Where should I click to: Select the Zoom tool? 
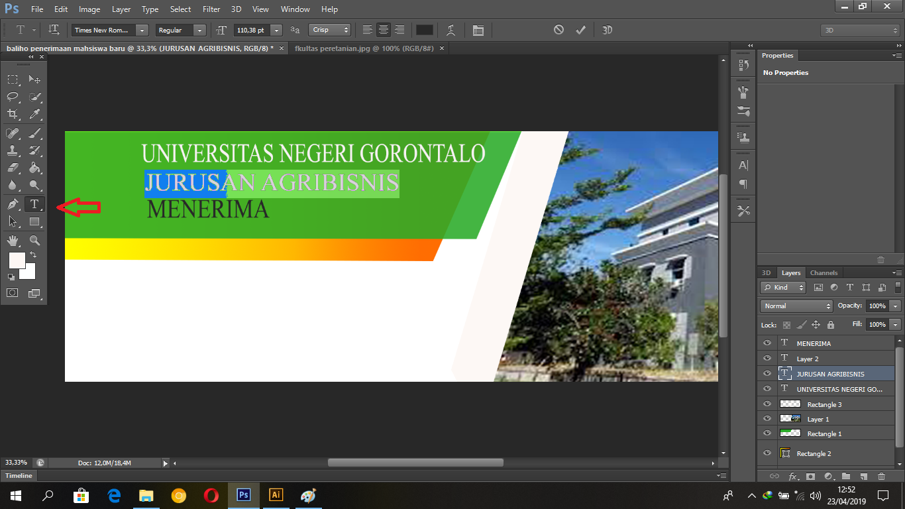click(x=34, y=241)
